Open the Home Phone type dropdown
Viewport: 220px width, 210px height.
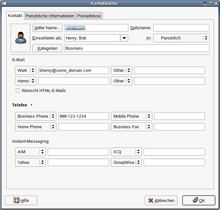[x=36, y=127]
